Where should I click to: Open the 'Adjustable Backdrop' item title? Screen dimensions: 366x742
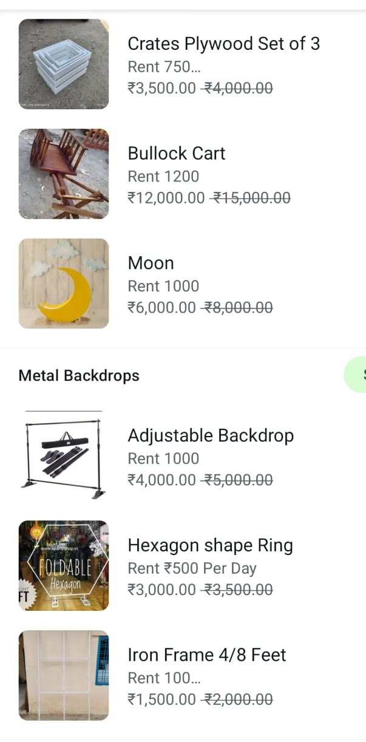pyautogui.click(x=210, y=435)
